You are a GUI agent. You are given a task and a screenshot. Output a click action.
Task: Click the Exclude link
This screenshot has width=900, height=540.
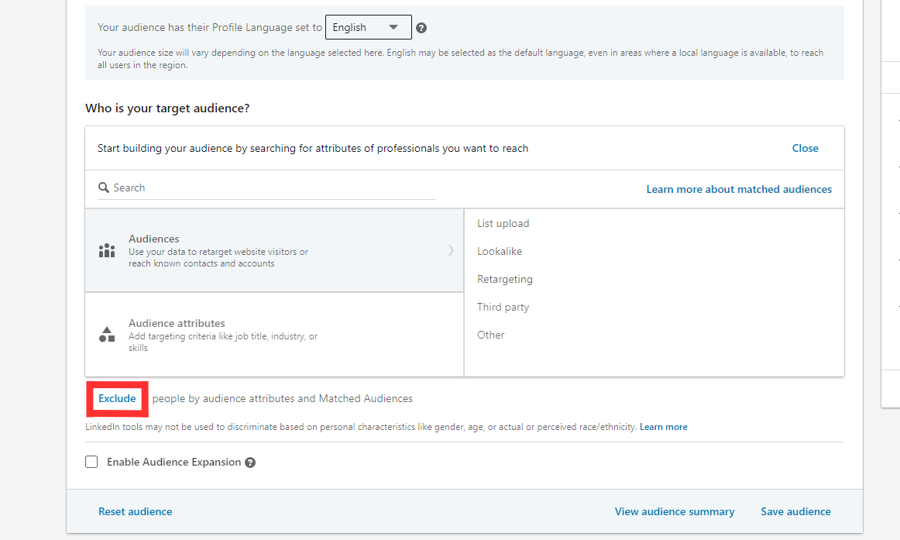[x=117, y=399]
